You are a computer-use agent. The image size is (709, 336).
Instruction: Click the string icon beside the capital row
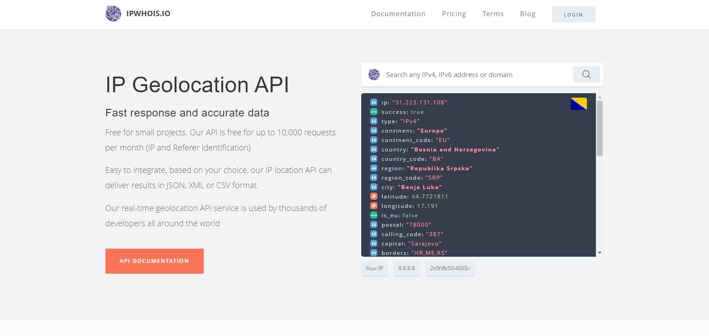click(x=374, y=243)
